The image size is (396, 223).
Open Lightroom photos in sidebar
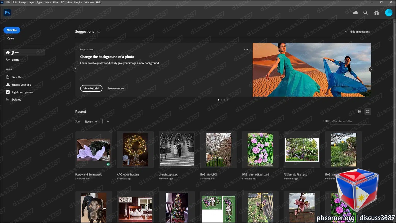click(22, 92)
